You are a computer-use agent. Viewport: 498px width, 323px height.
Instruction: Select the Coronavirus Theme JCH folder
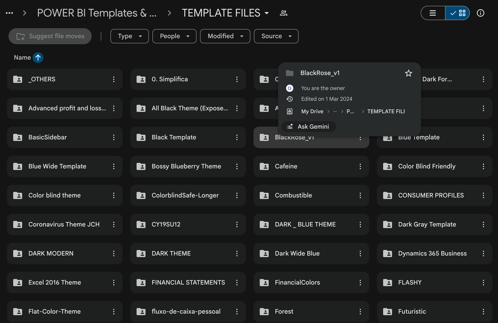(x=65, y=225)
